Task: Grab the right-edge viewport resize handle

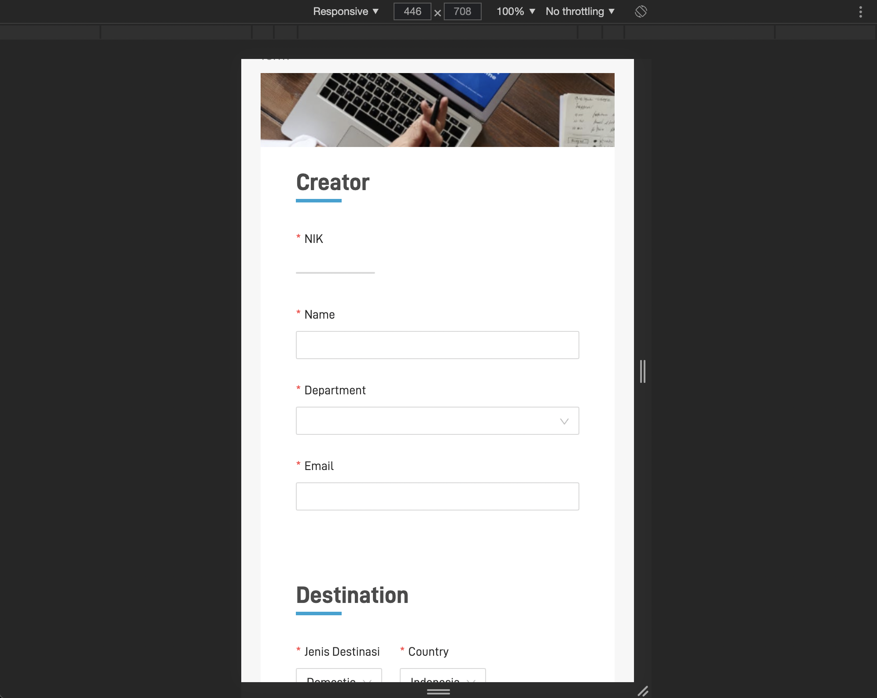Action: point(643,371)
